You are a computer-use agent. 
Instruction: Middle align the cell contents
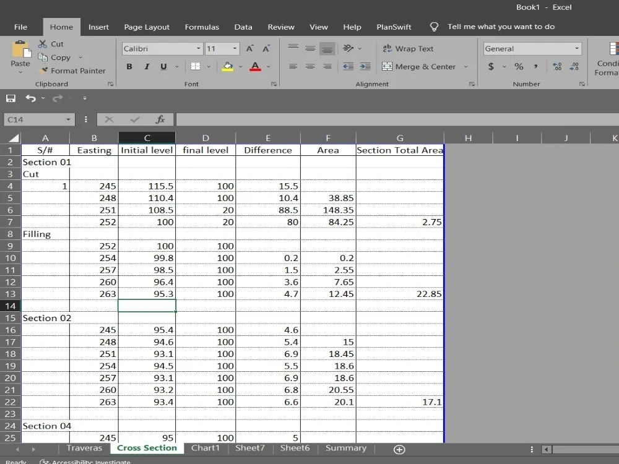click(310, 48)
